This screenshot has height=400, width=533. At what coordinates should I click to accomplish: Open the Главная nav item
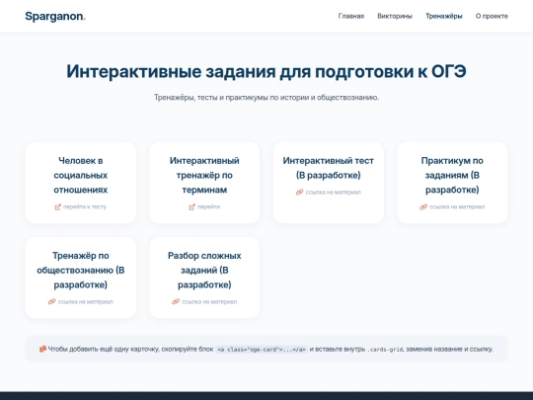(351, 16)
